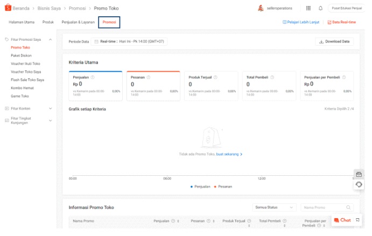Select the Produk Terjual criteria card
Viewport: 372px width, 236px height.
211,86
